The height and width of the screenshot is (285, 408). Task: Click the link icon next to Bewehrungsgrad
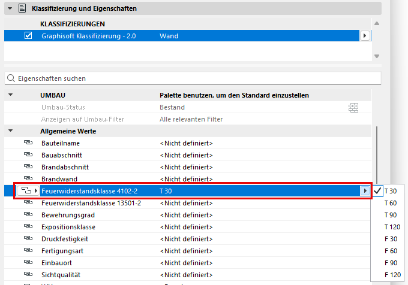[28, 214]
